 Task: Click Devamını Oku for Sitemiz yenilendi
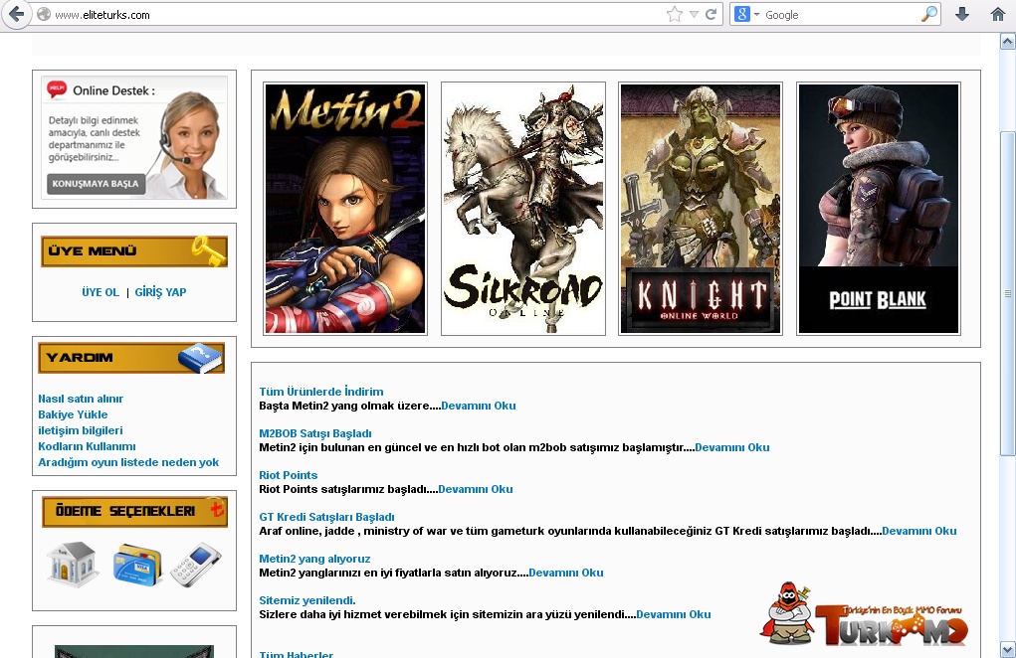coord(674,614)
